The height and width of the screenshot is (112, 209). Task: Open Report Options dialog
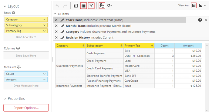pyautogui.click(x=26, y=108)
